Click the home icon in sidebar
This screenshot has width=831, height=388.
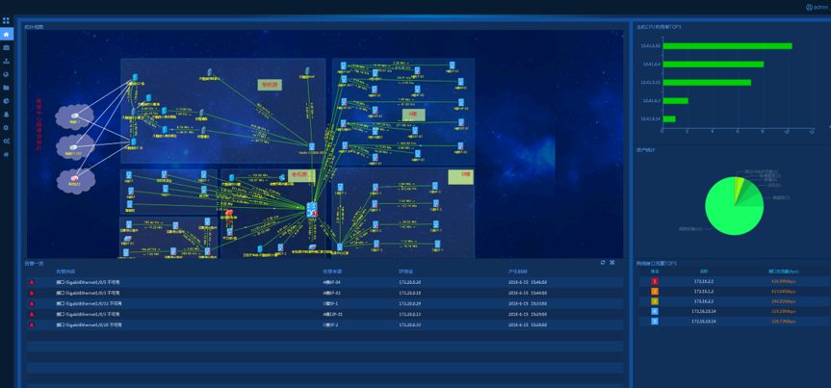point(6,34)
